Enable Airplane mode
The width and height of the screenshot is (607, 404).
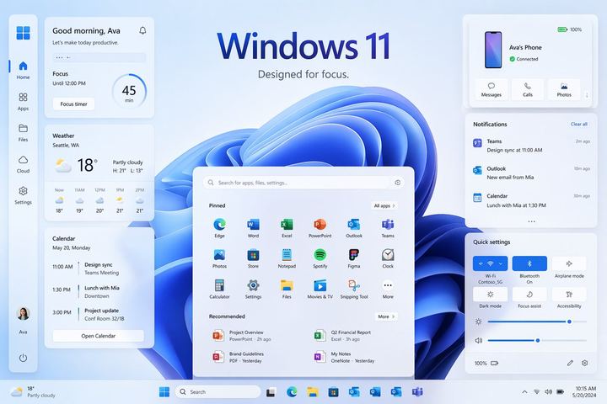[569, 263]
